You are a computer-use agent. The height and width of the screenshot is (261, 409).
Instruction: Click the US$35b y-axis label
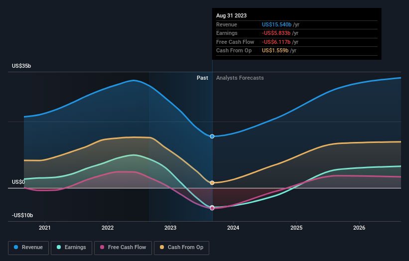(x=21, y=66)
